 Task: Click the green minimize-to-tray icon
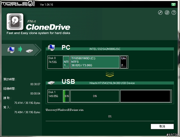point(173,5)
